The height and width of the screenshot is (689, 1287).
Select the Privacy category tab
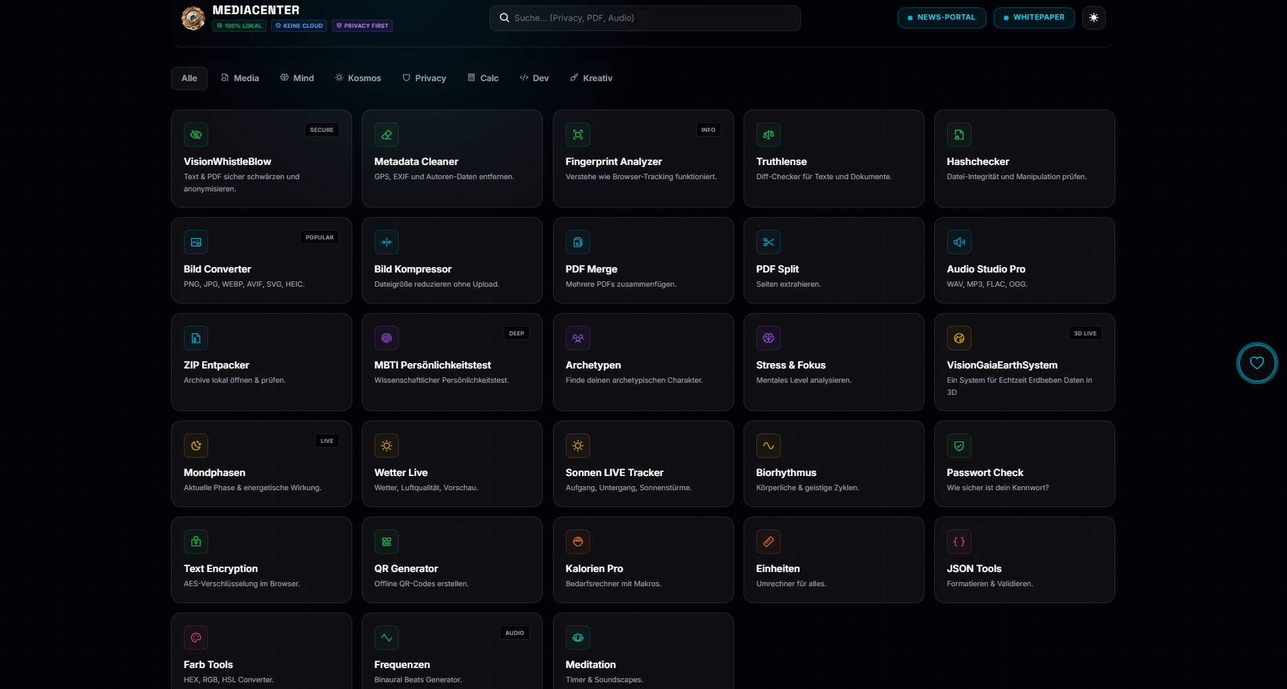(424, 78)
